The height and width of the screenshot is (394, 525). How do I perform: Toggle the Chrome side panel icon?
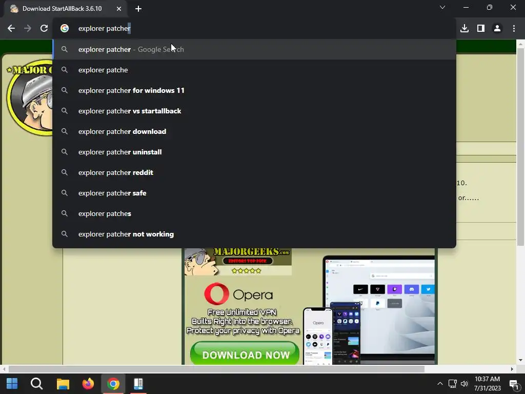click(481, 29)
